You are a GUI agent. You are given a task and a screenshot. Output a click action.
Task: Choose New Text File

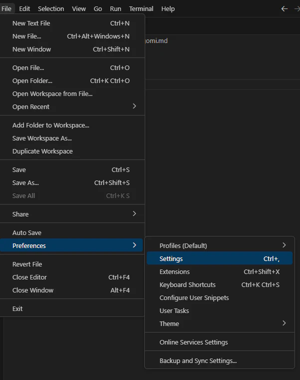(x=72, y=23)
